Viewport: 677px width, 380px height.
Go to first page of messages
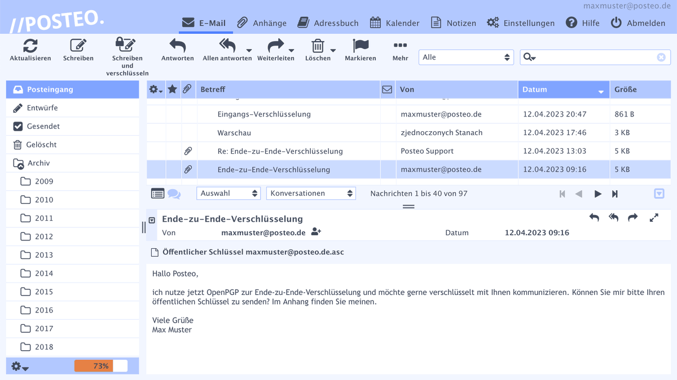562,194
